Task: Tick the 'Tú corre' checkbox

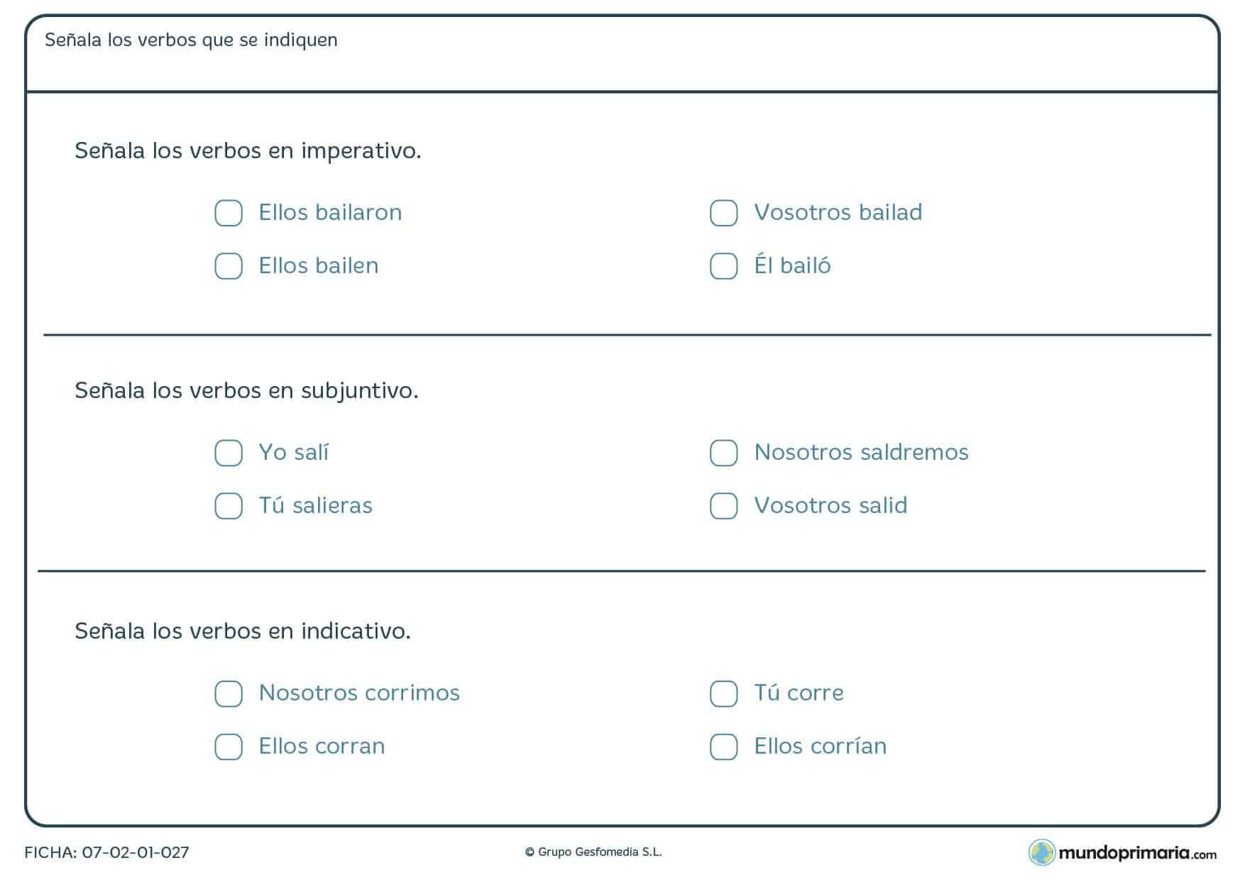Action: coord(724,693)
